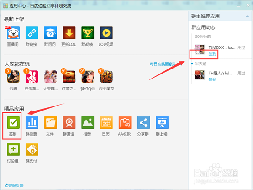Open the 群上墙 presentation app

tap(162, 122)
